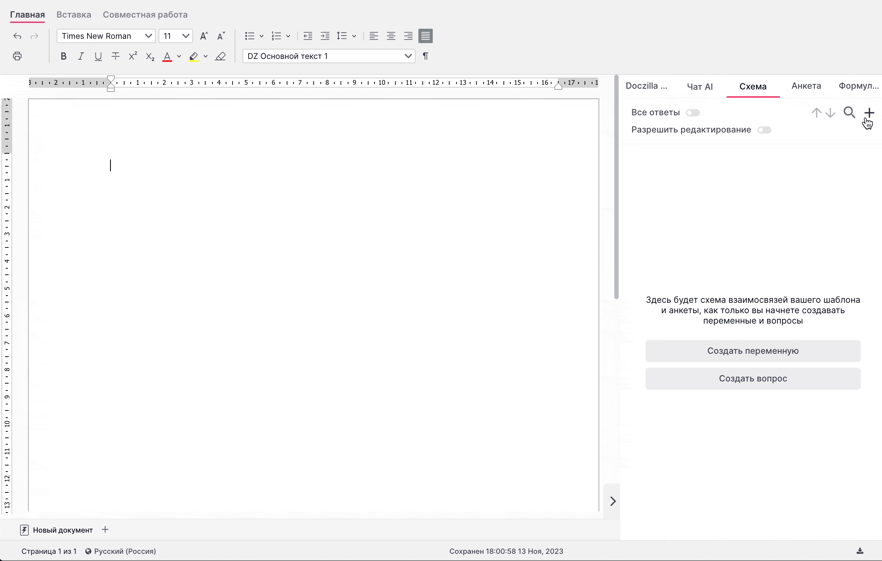Print the document
Screen dimensions: 882x561
[17, 56]
